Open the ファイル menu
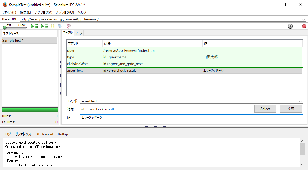This screenshot has width=308, height=170. (9, 12)
